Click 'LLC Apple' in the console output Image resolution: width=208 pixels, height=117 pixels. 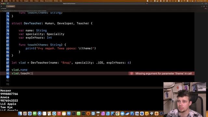[8, 104]
